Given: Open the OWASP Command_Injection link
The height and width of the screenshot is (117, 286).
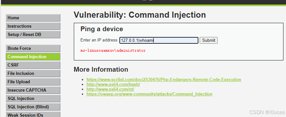Looking at the screenshot, I should [149, 94].
